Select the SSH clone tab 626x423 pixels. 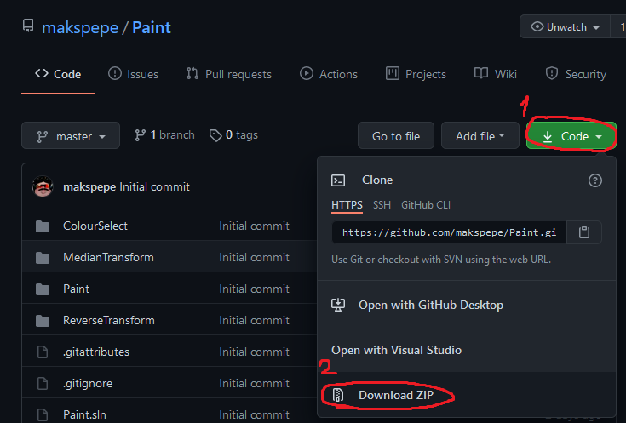[382, 205]
